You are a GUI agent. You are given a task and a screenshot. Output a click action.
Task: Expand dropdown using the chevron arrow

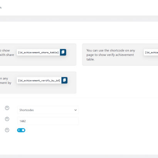click(x=76, y=110)
